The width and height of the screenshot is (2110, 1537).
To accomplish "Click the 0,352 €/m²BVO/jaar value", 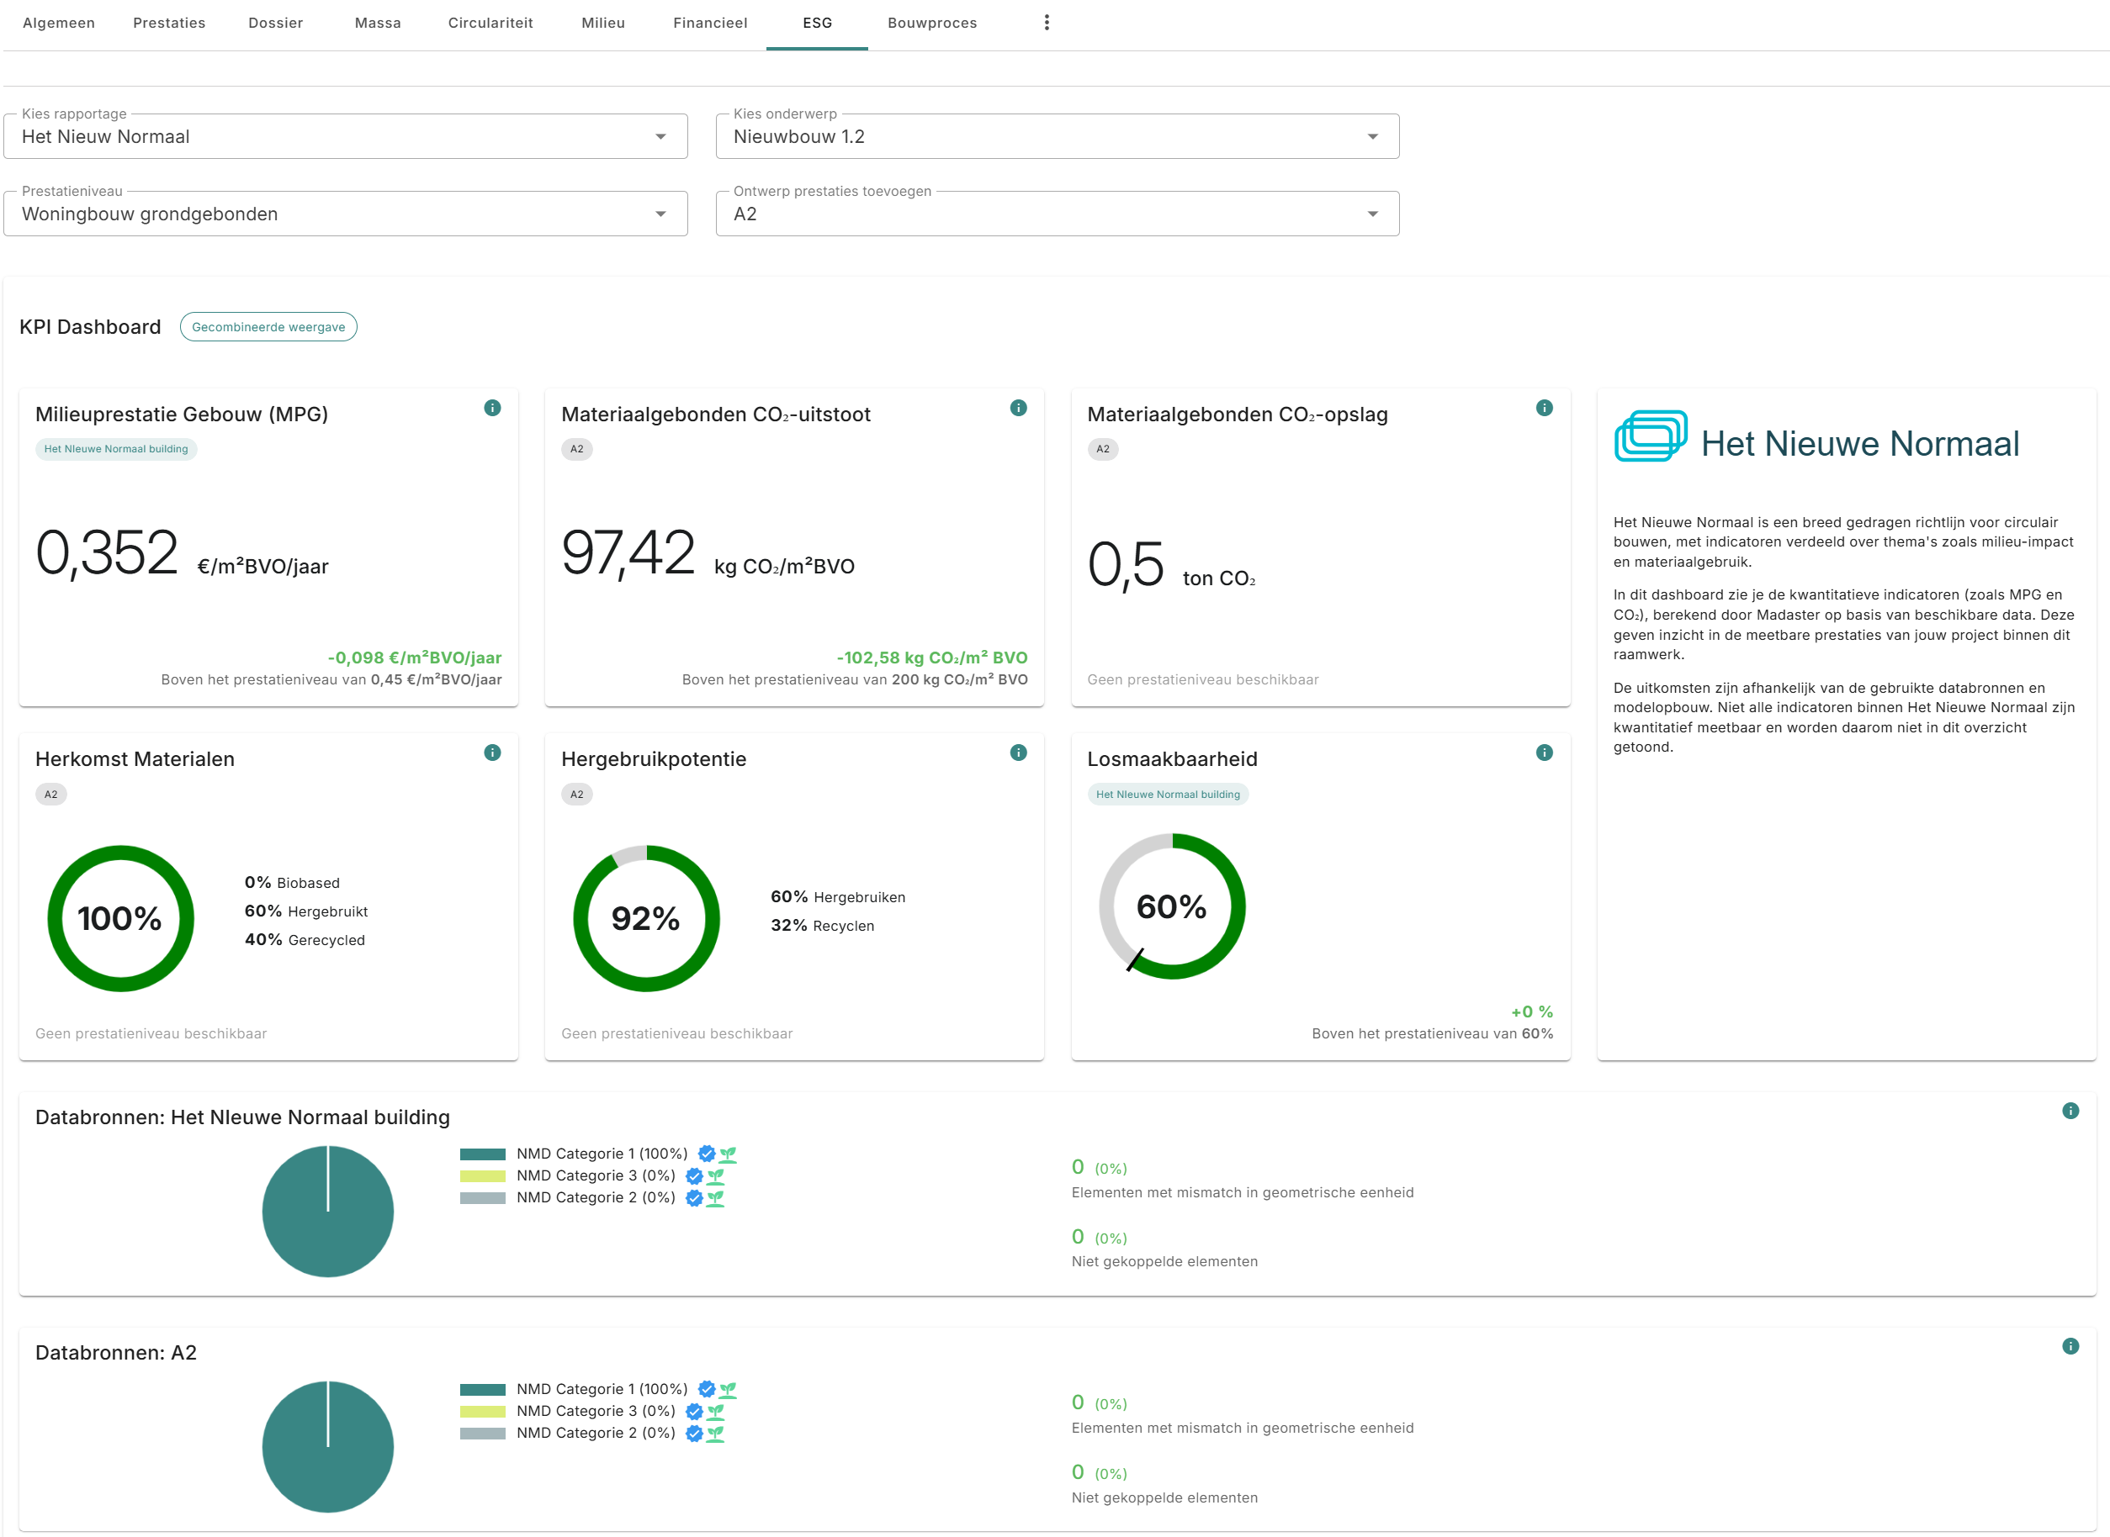I will 183,552.
